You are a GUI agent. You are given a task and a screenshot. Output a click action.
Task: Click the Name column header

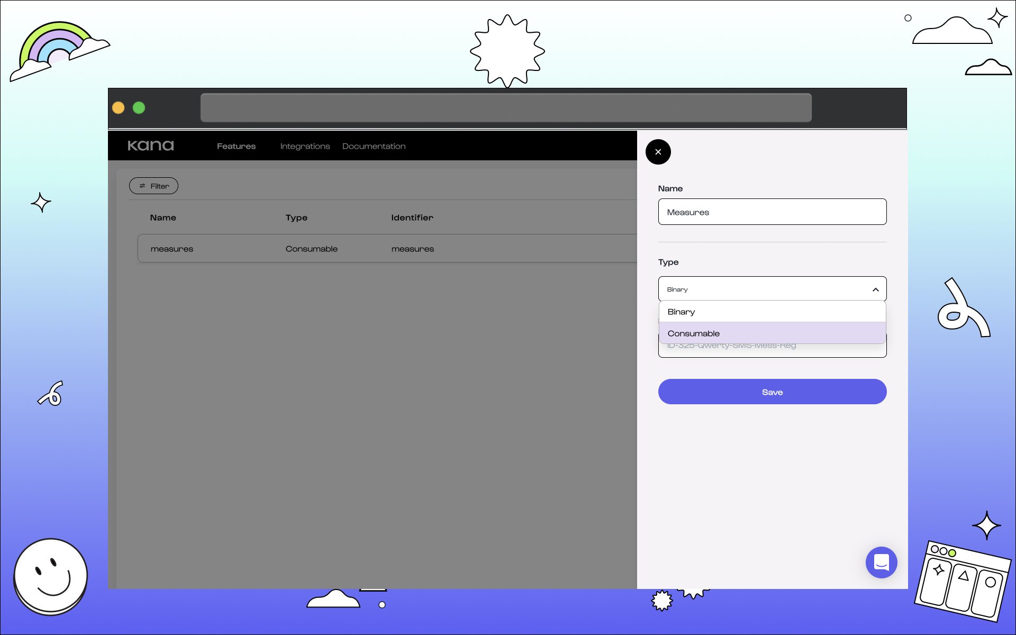(163, 217)
